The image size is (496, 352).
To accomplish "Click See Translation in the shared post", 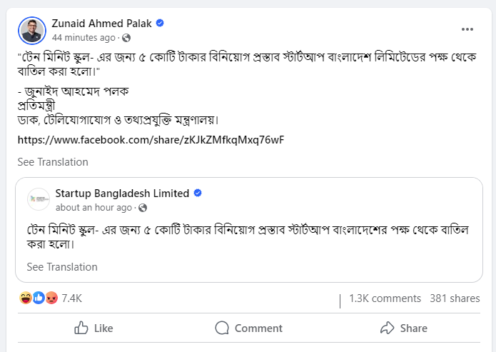I will click(x=62, y=267).
